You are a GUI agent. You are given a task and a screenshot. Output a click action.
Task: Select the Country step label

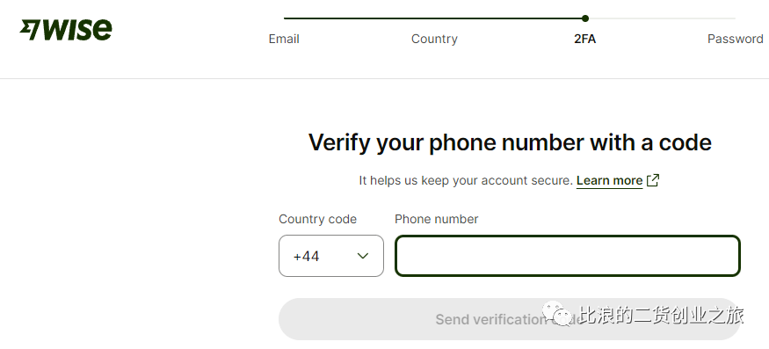click(434, 39)
